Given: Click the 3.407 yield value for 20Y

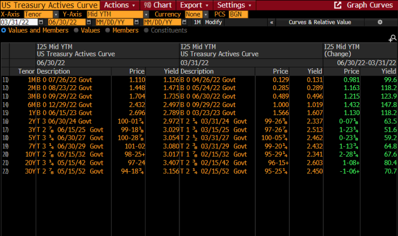Looking at the screenshot, I should coord(171,163).
